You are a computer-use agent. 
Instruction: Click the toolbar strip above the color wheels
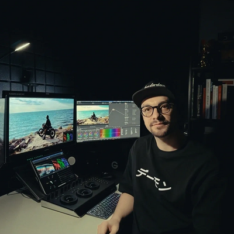(88, 129)
